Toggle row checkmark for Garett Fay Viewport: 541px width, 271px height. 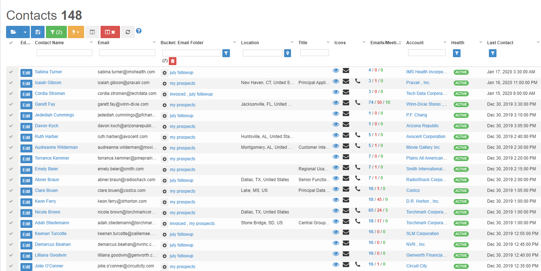point(11,104)
